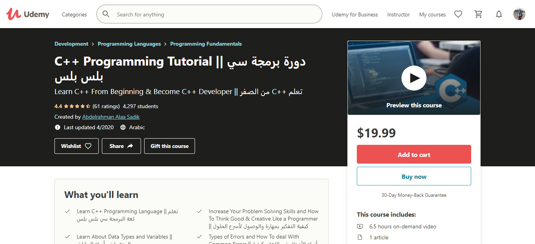Open the Programming Languages breadcrumb

point(129,44)
